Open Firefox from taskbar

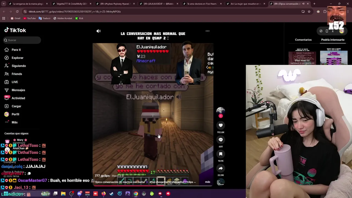coord(103,194)
